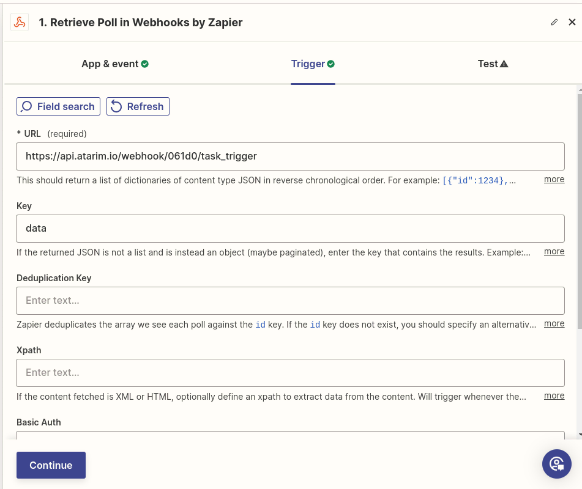
Task: Click the Webhooks by Zapier app icon
Action: pyautogui.click(x=20, y=22)
